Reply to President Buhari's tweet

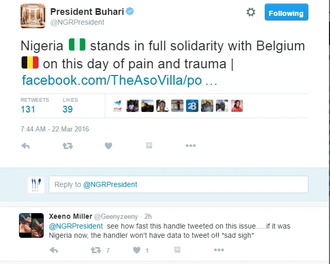(x=26, y=146)
